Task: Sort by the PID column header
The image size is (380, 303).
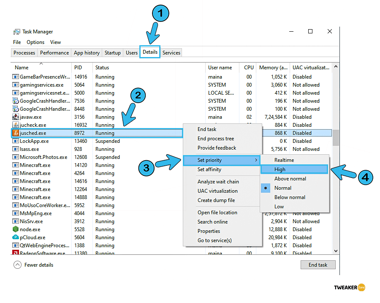Action: tap(82, 68)
